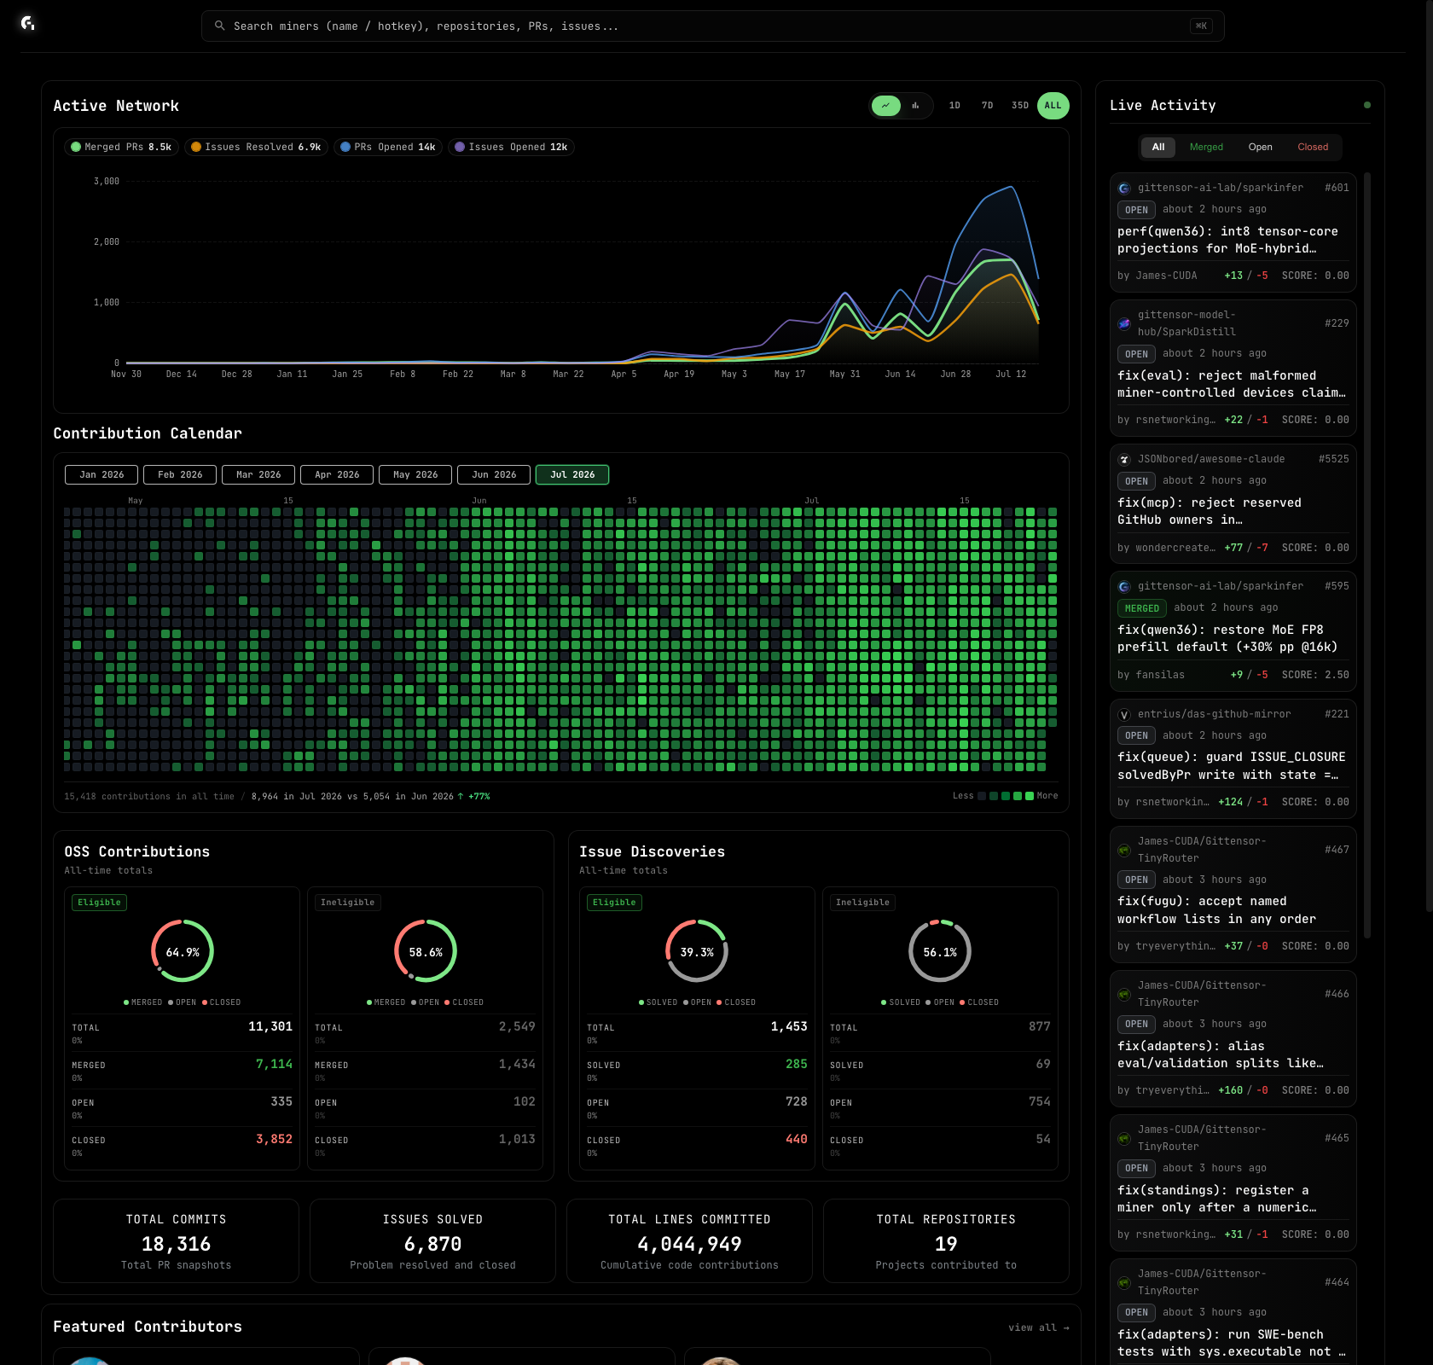Click the Issues Solved stat card
1433x1365 pixels.
point(432,1241)
